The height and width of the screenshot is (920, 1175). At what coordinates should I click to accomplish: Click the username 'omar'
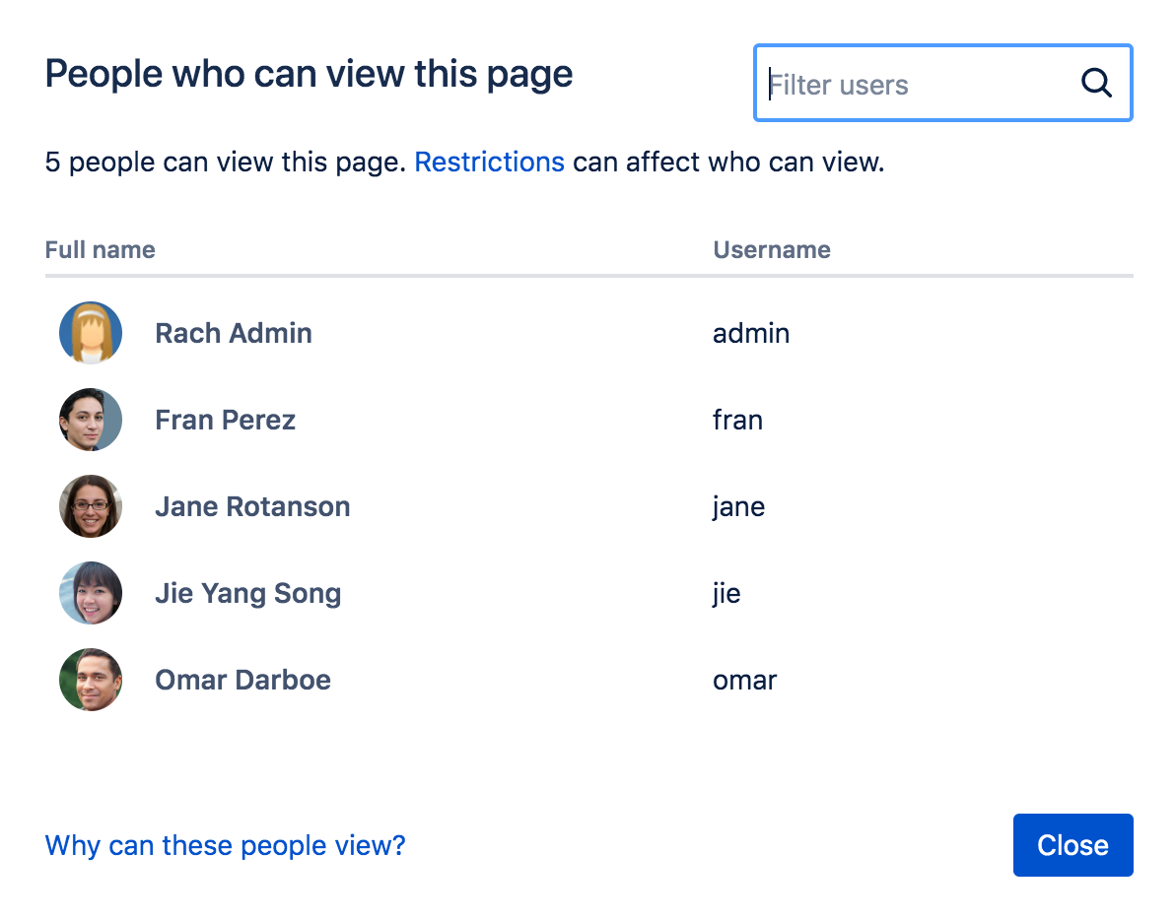(x=744, y=680)
